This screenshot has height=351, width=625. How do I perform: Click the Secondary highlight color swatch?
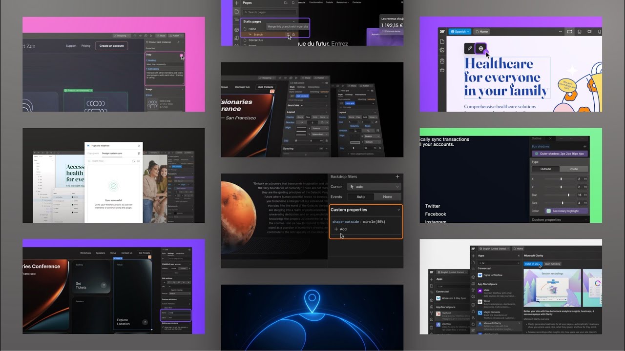pyautogui.click(x=548, y=211)
